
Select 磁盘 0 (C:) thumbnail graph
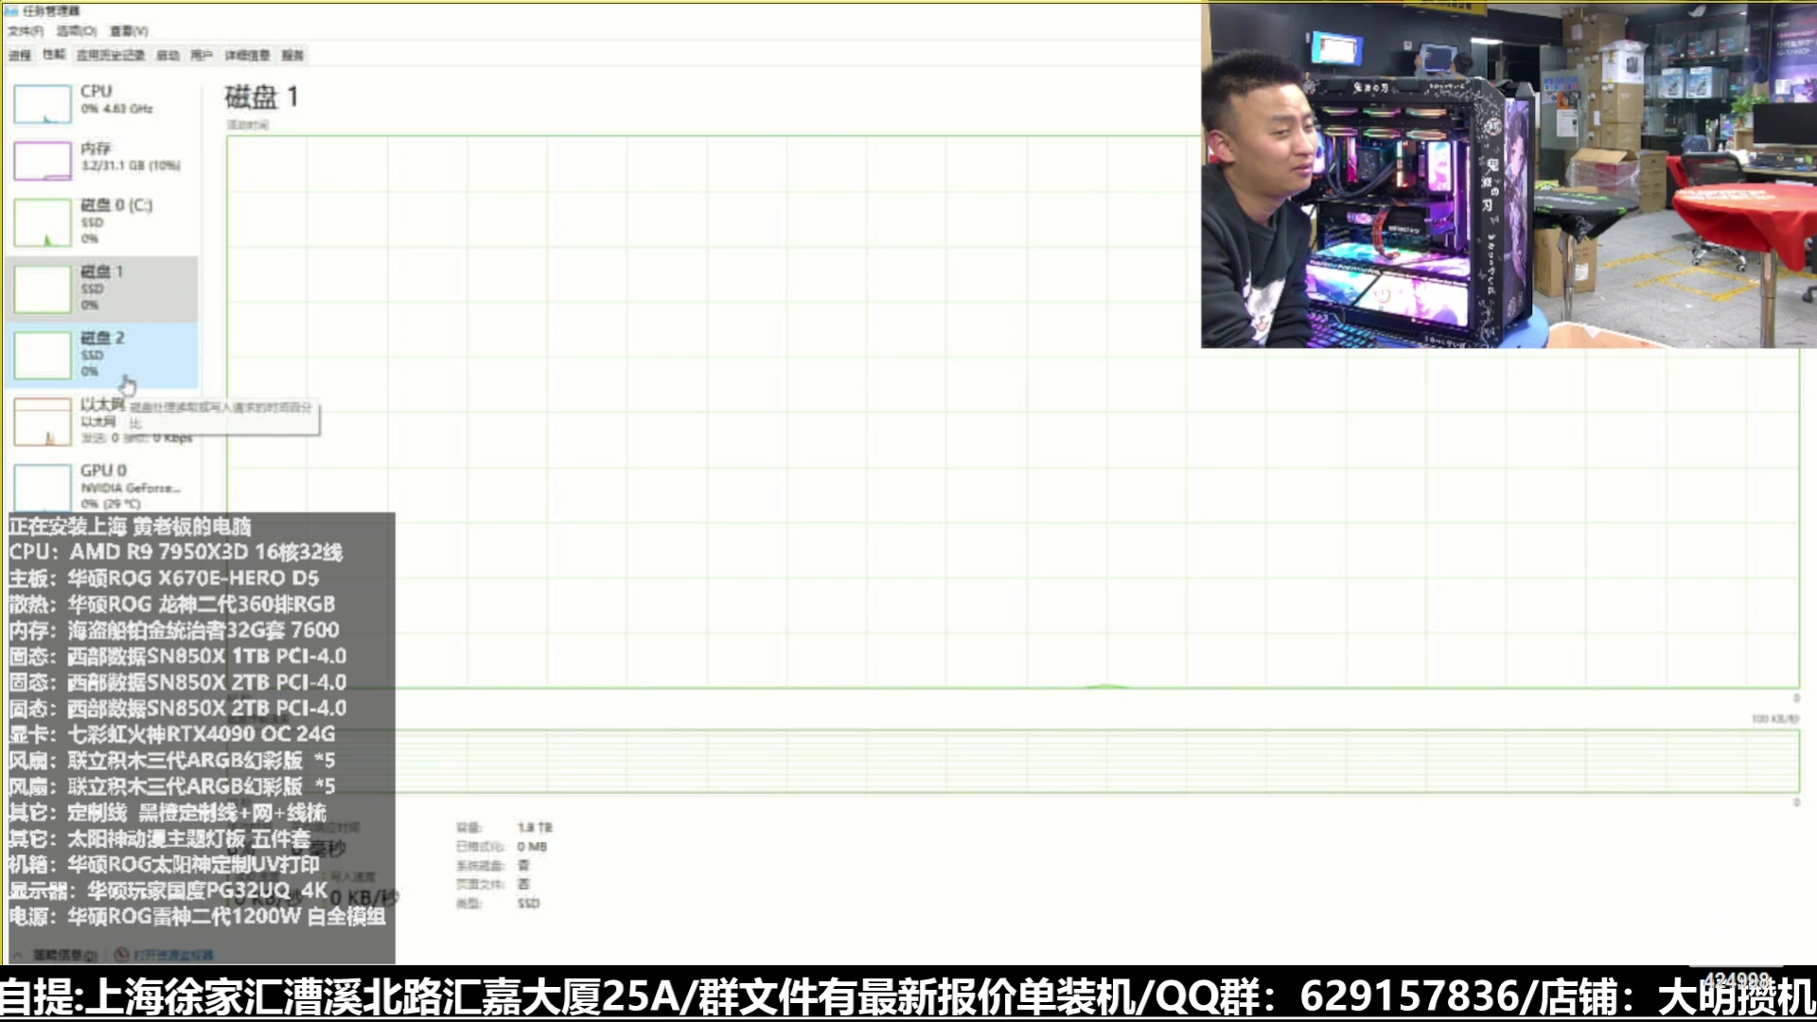click(x=43, y=222)
